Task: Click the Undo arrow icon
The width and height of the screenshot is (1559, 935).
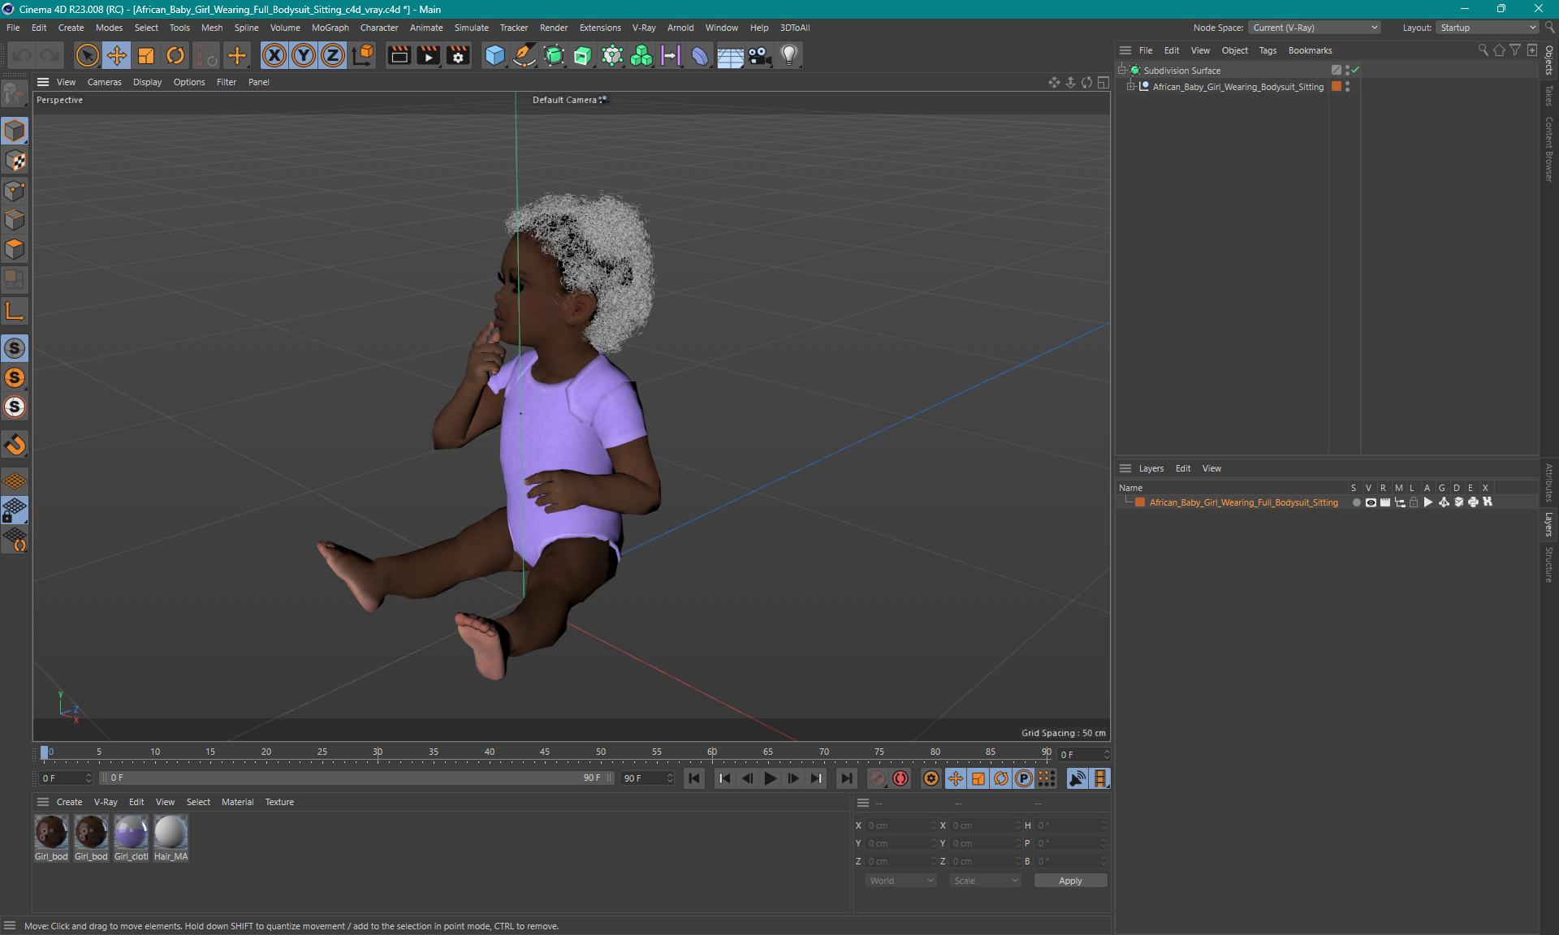Action: (x=22, y=55)
